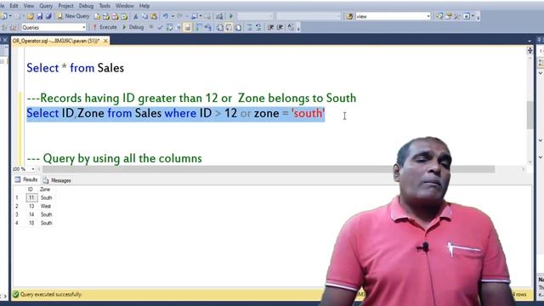Image resolution: width=544 pixels, height=306 pixels.
Task: Open the 'view' find combo box dropdown
Action: [428, 16]
